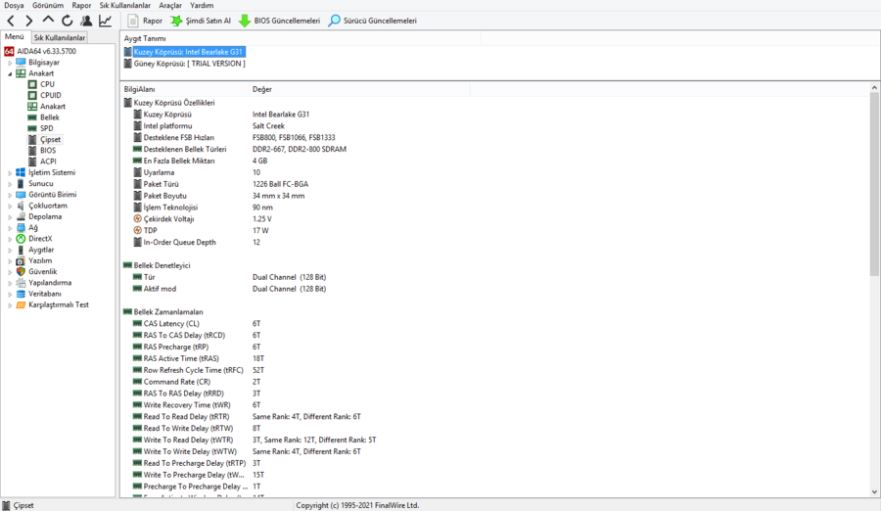Viewport: 881px width, 511px height.
Task: Collapse the Anakart tree node
Action: click(10, 73)
